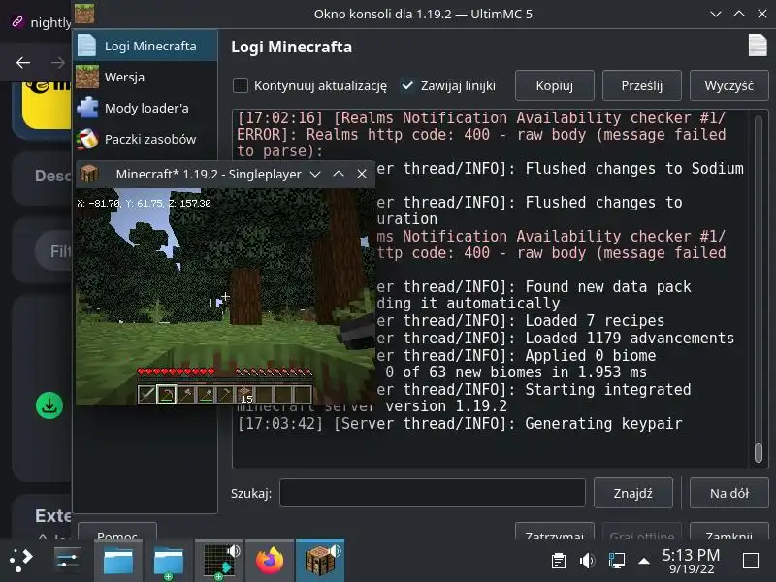Disable Zawijaj linijki checkbox

click(406, 85)
